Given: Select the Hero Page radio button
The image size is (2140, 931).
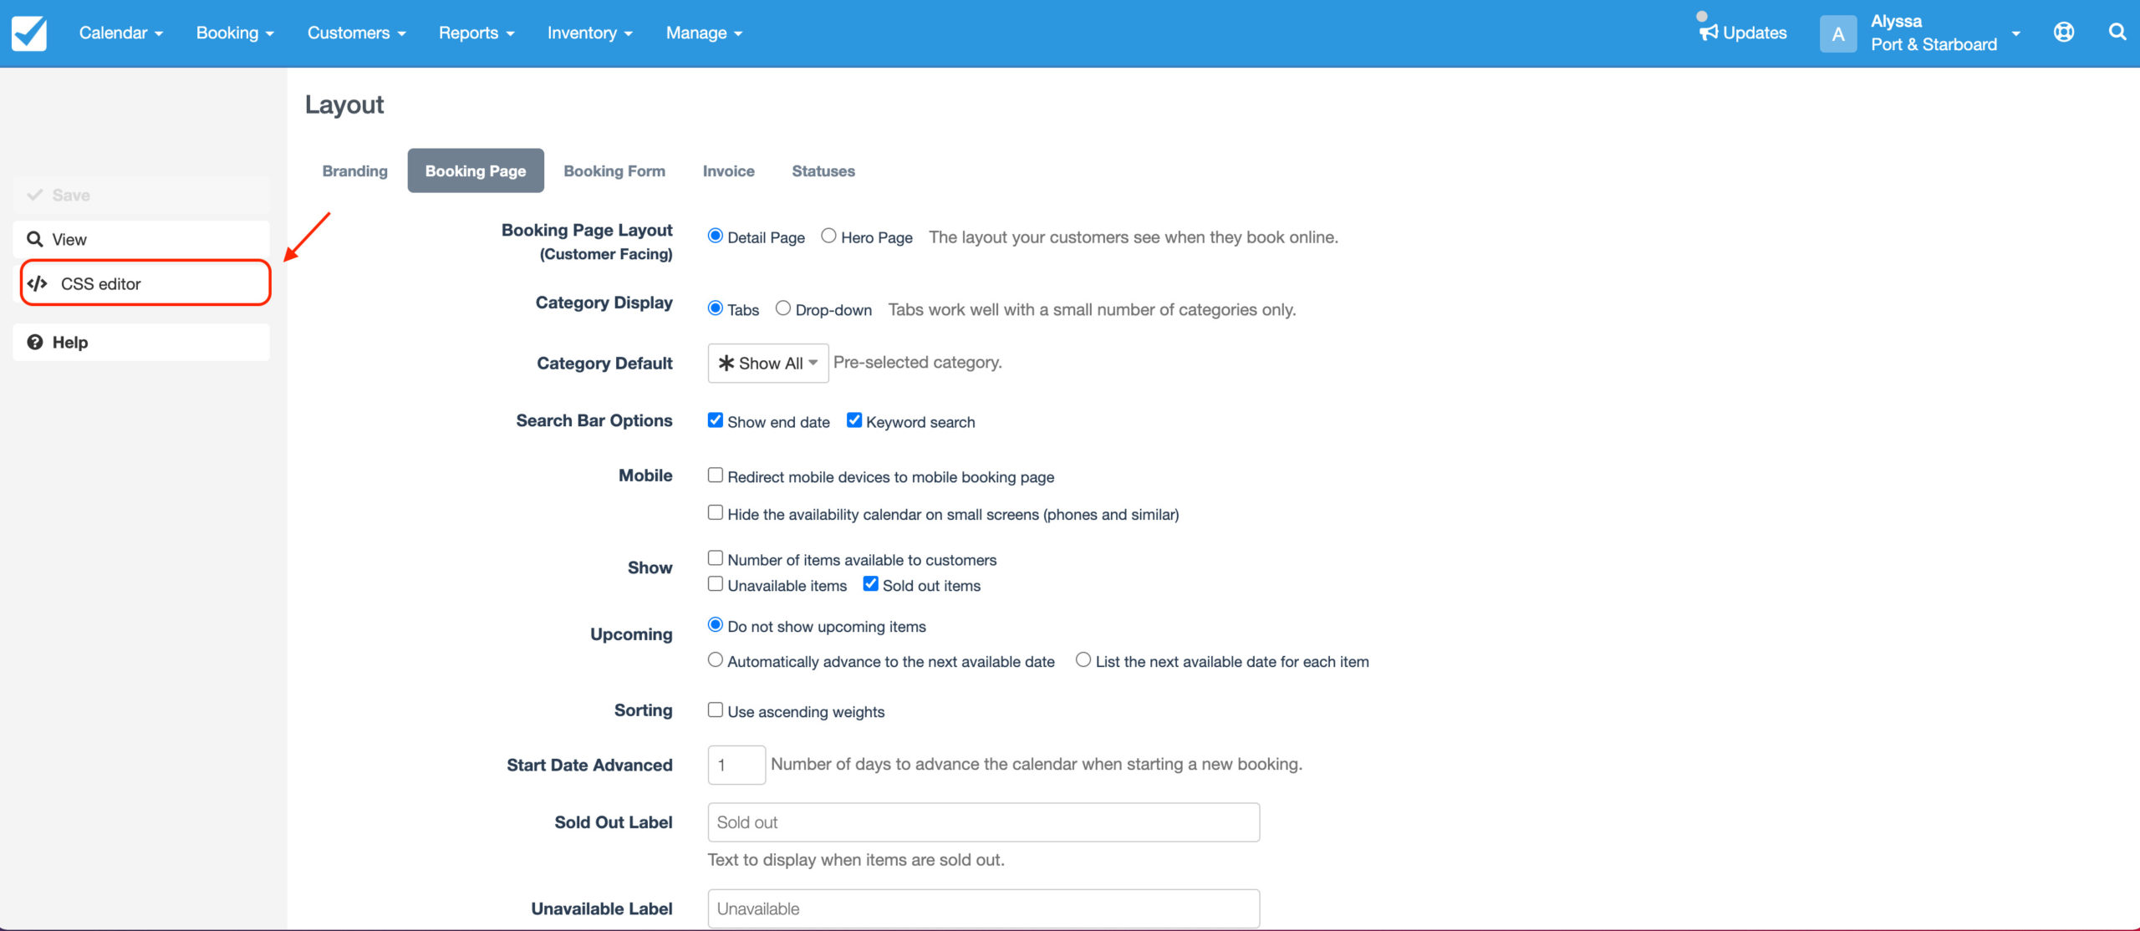Looking at the screenshot, I should pos(828,236).
